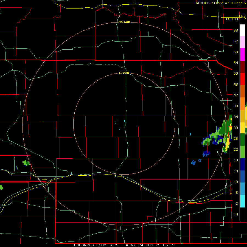
Task: Click the 2 value in legend
Action: (237, 204)
